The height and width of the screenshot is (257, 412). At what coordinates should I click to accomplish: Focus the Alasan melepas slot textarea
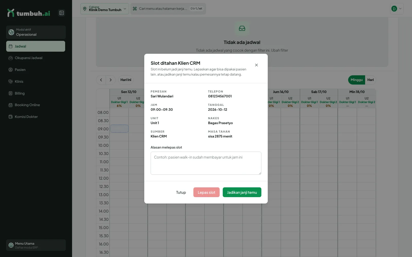pos(206,163)
